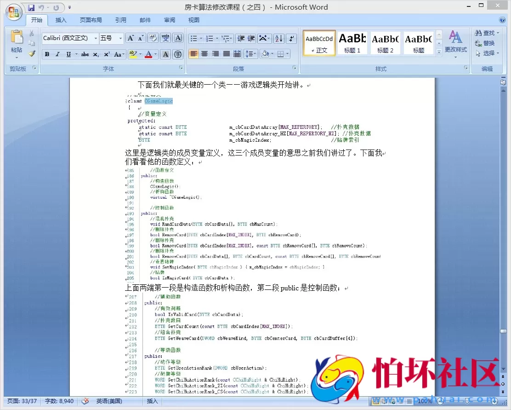Toggle bold formatting
Screen dimensions: 511x410
click(47, 54)
